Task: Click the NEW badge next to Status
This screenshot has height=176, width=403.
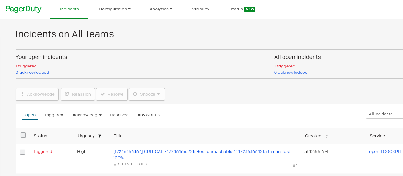Action: [250, 9]
